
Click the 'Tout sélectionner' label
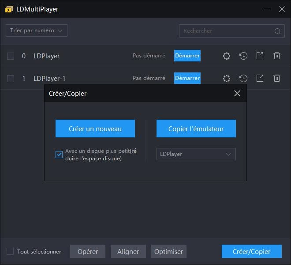39,252
